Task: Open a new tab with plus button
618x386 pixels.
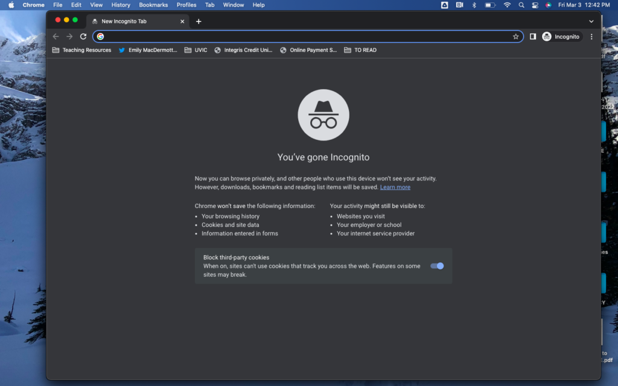Action: click(199, 21)
